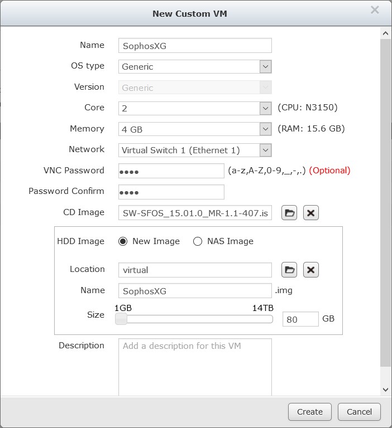Image resolution: width=392 pixels, height=428 pixels.
Task: Click the HDD Size slider handle
Action: coord(121,319)
